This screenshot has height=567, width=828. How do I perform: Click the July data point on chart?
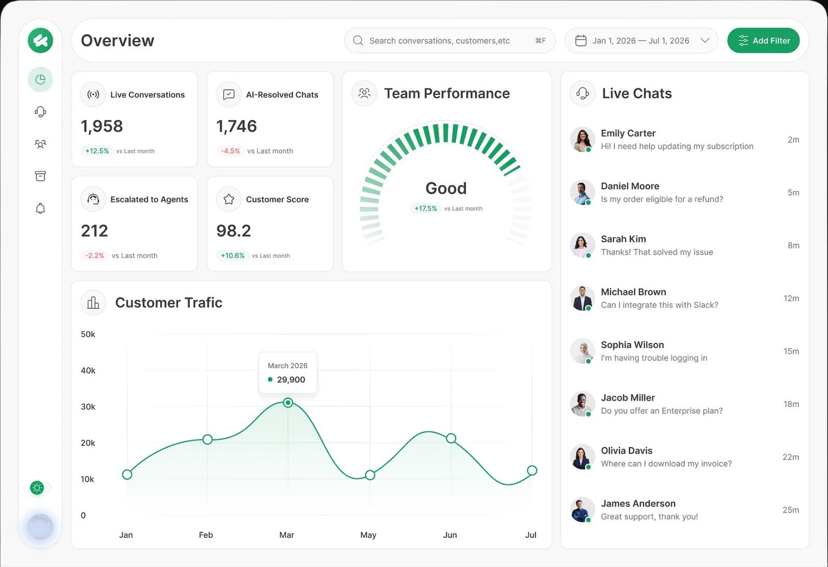532,470
